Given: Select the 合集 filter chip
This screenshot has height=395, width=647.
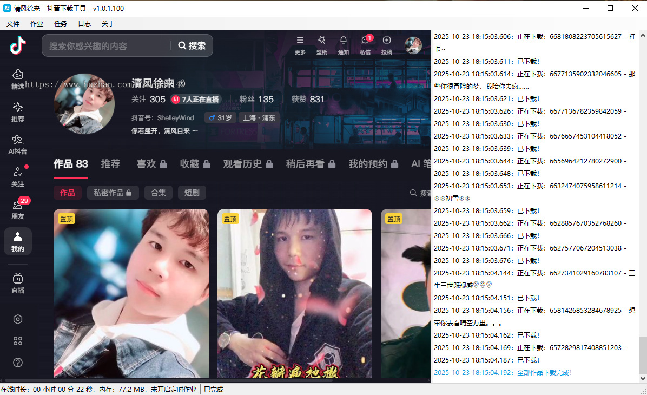Looking at the screenshot, I should click(159, 193).
